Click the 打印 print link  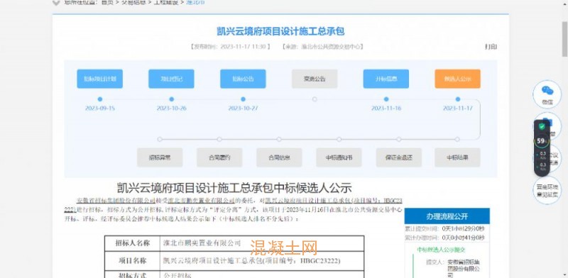pyautogui.click(x=491, y=47)
